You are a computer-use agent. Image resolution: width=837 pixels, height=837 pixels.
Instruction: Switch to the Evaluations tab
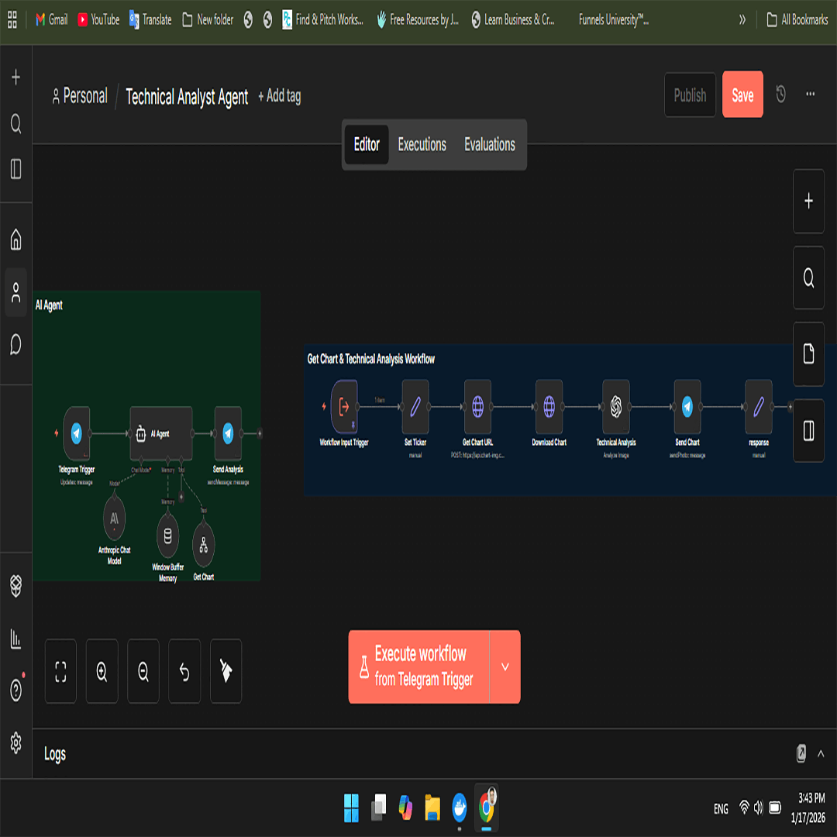[x=489, y=145]
